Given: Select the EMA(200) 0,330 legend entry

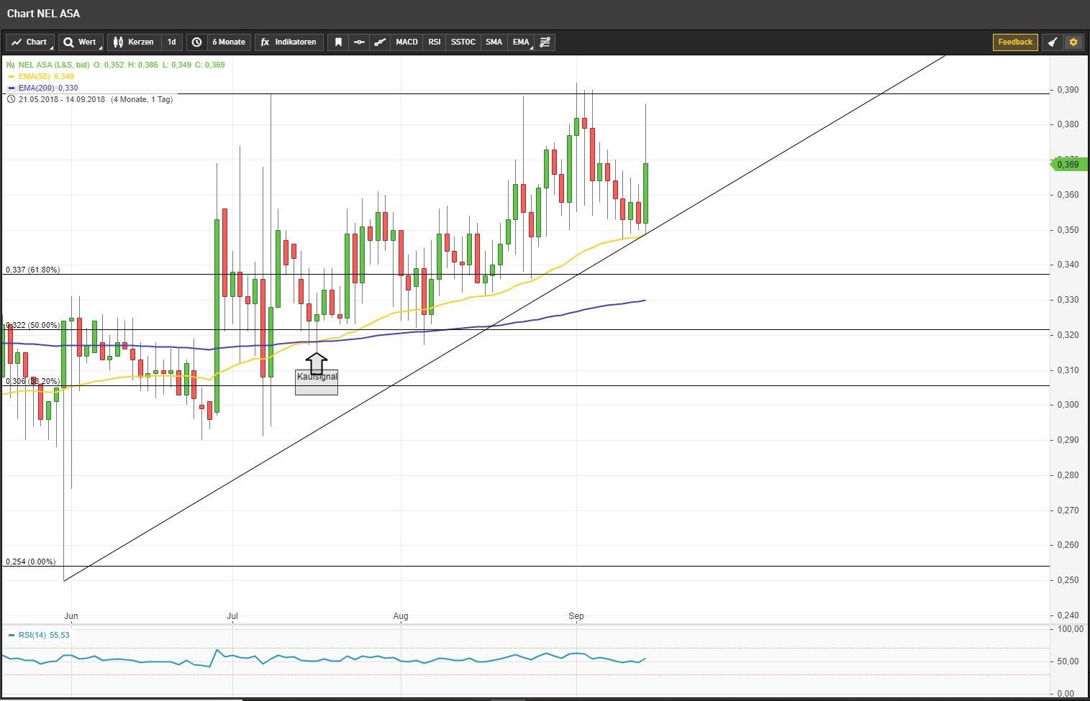Looking at the screenshot, I should click(x=48, y=88).
